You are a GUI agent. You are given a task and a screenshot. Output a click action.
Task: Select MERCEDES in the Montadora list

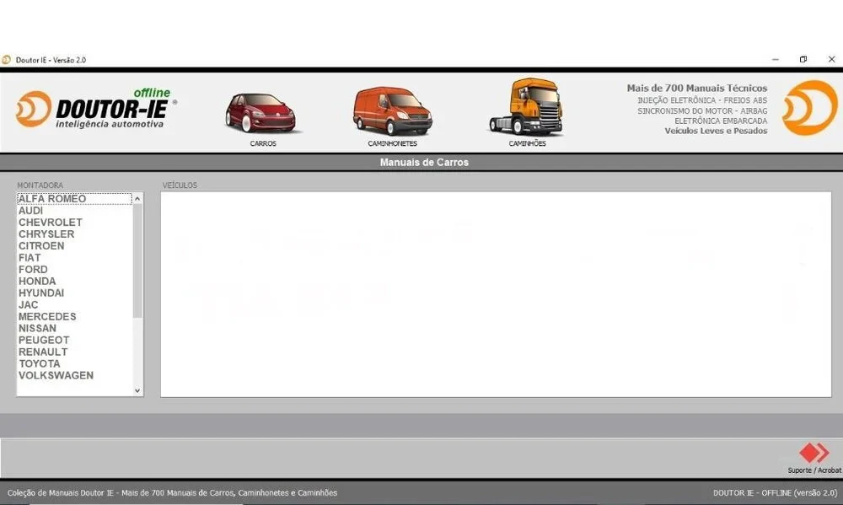coord(47,317)
